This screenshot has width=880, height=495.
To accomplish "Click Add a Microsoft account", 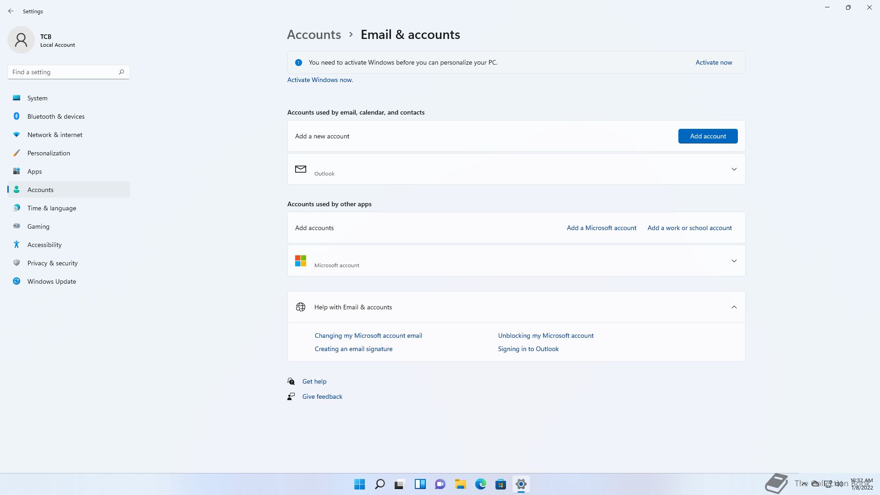I will pos(601,228).
